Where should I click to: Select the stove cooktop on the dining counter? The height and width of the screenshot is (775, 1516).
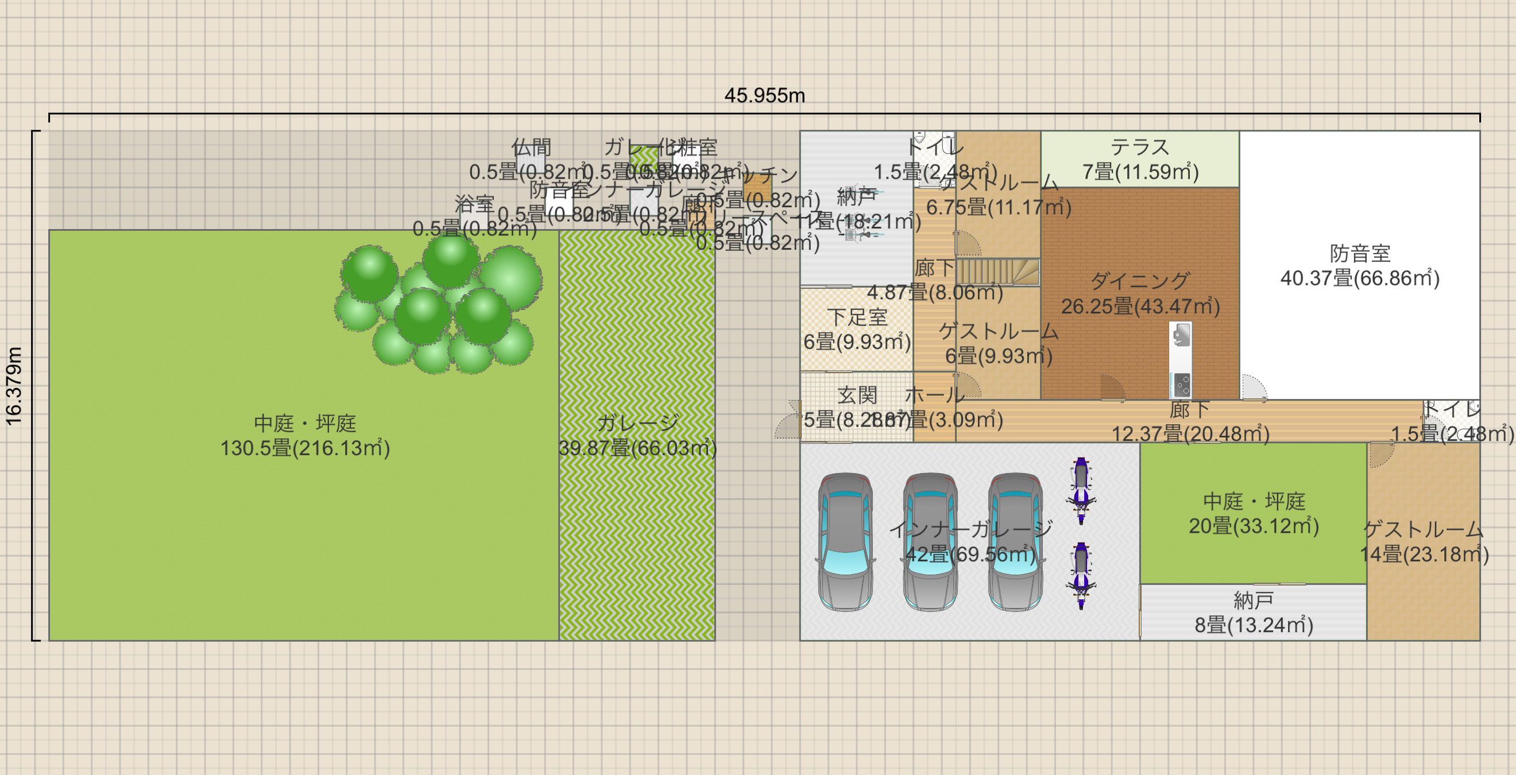[1181, 385]
